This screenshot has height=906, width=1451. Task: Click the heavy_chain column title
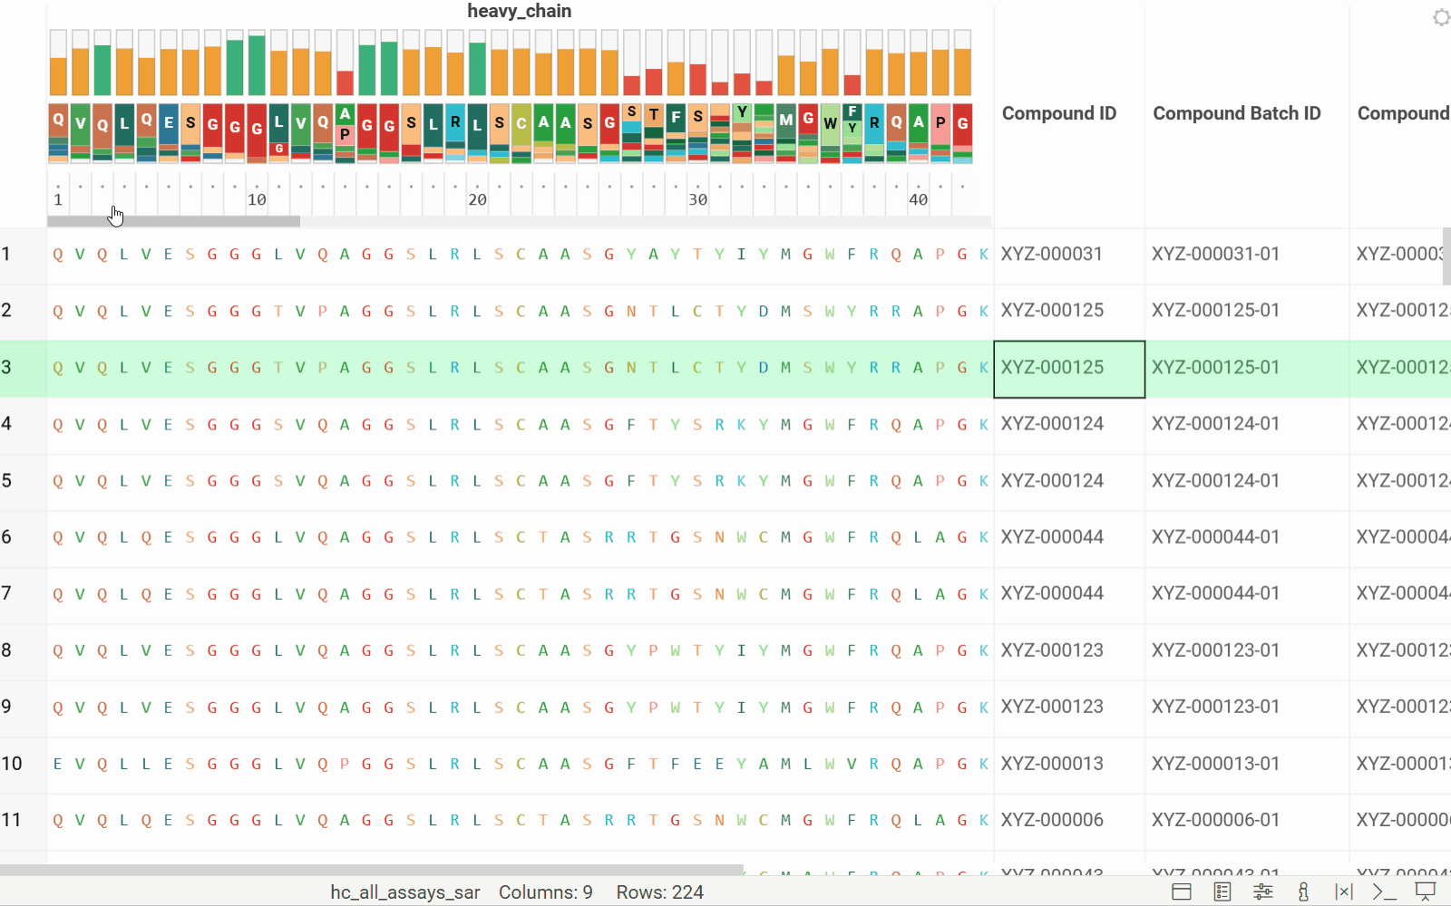[519, 11]
